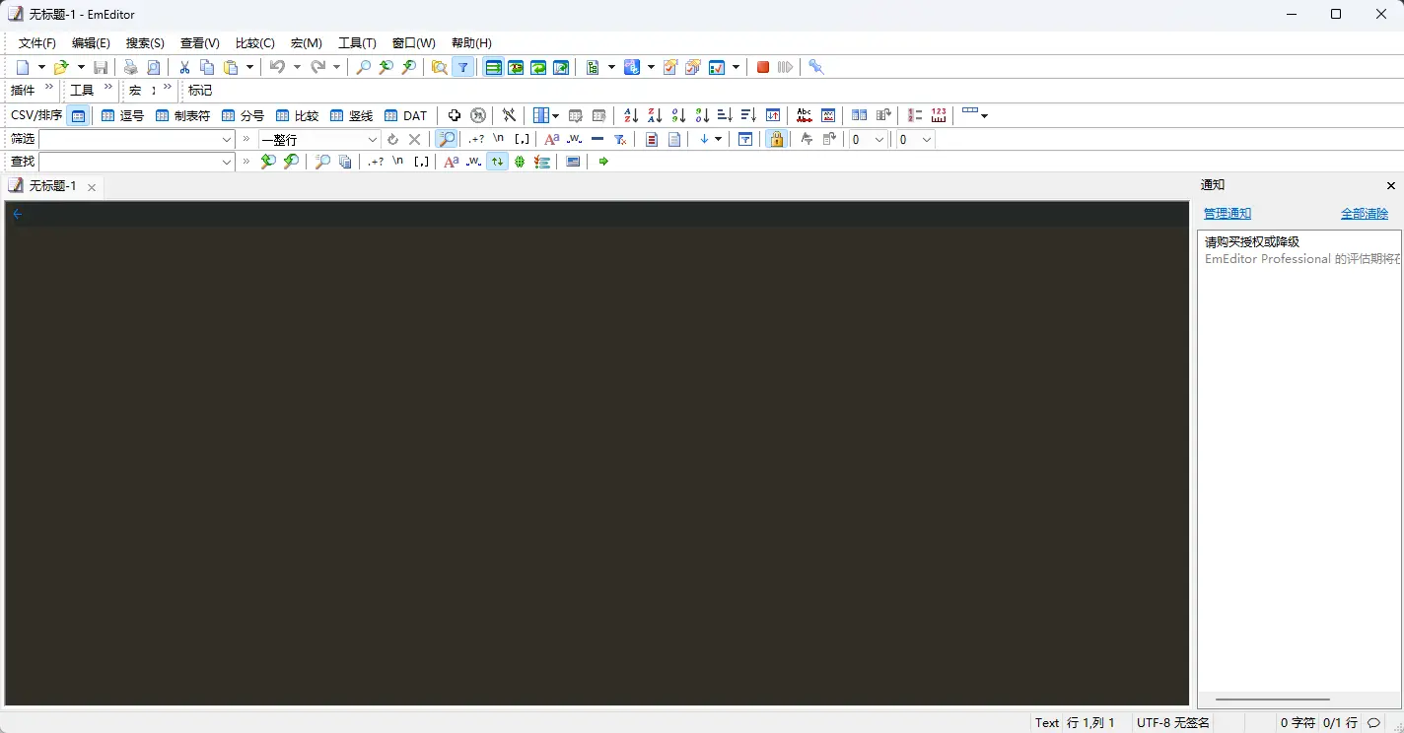Select the 制表符 tab-separated mode
Screen dimensions: 1404x733
182,115
